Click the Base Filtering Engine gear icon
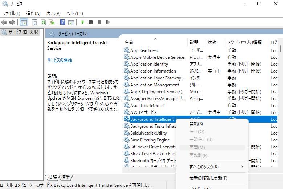This screenshot has height=189, width=283. click(127, 140)
